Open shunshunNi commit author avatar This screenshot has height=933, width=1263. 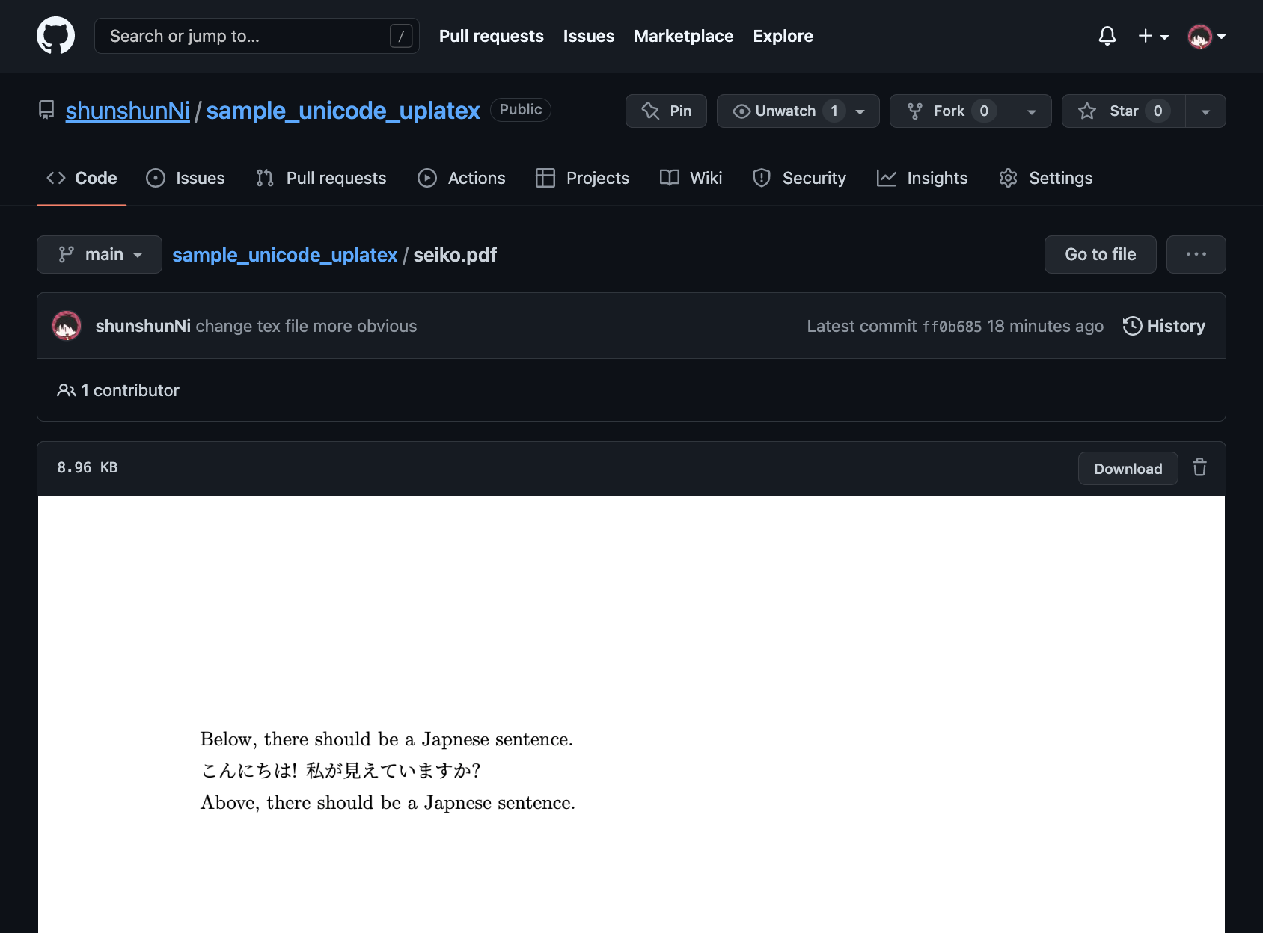(67, 326)
